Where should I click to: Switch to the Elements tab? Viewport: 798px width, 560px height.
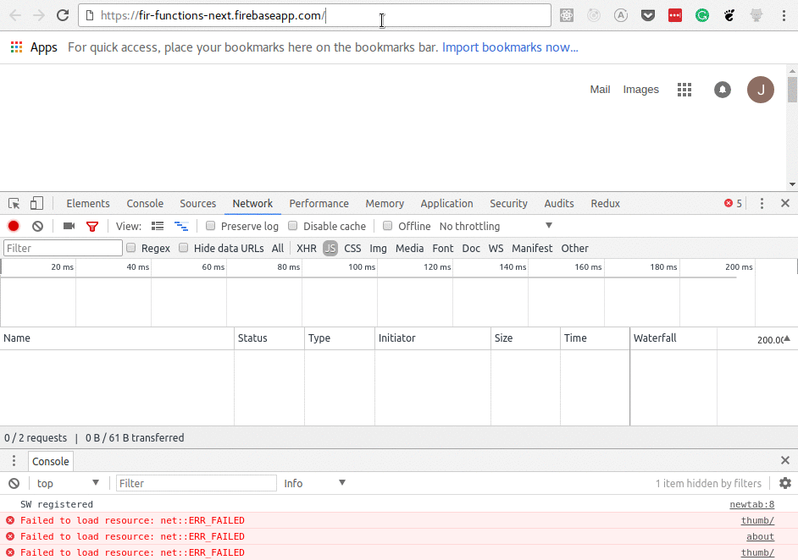(88, 203)
